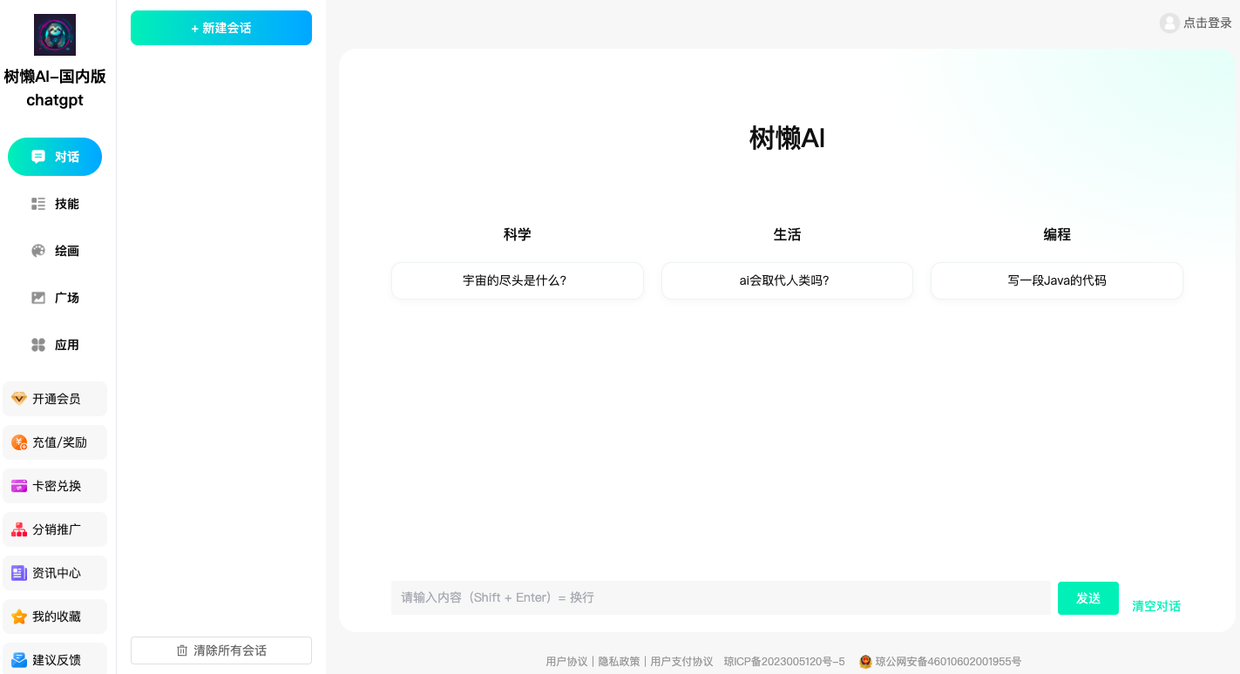The image size is (1240, 674).
Task: Go to the 绘画 section
Action: [55, 251]
